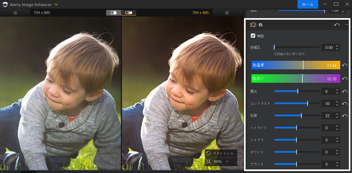The image size is (352, 173).
Task: Click the right panel vertical scrollbar
Action: click(351, 93)
